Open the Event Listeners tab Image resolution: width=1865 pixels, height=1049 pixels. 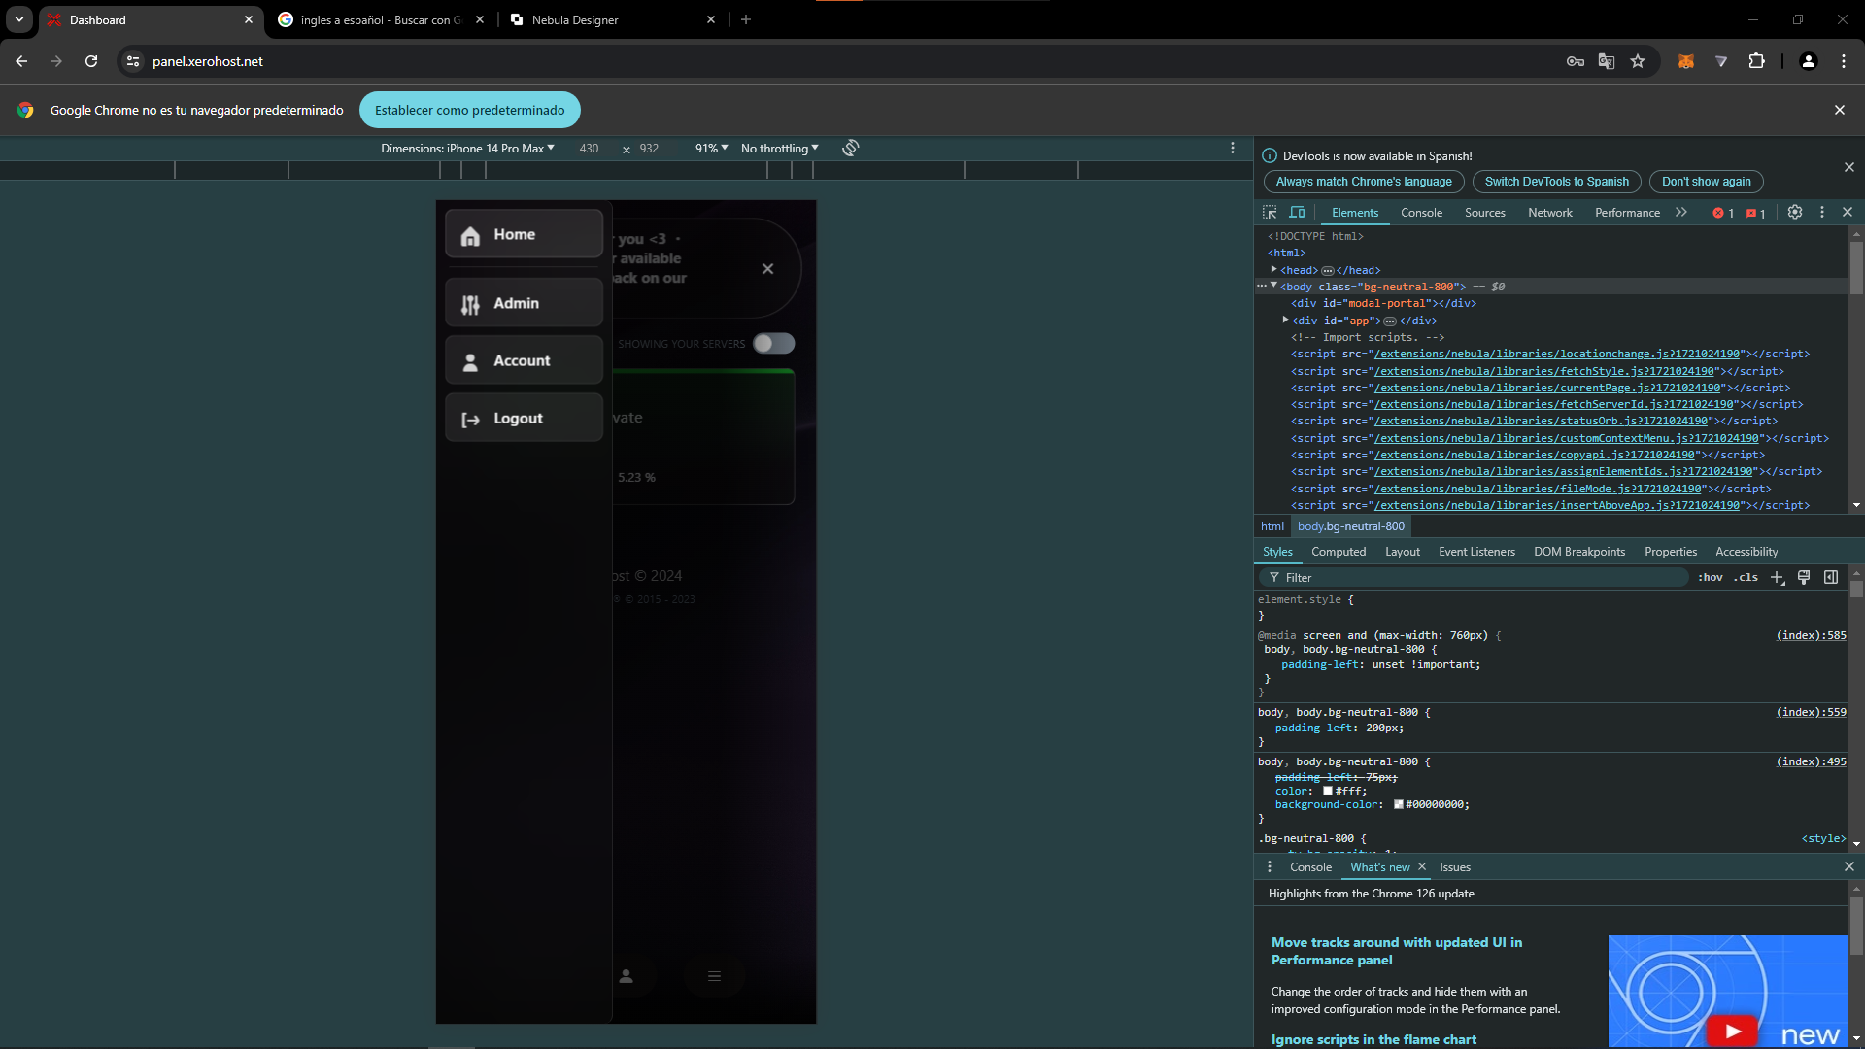tap(1476, 552)
